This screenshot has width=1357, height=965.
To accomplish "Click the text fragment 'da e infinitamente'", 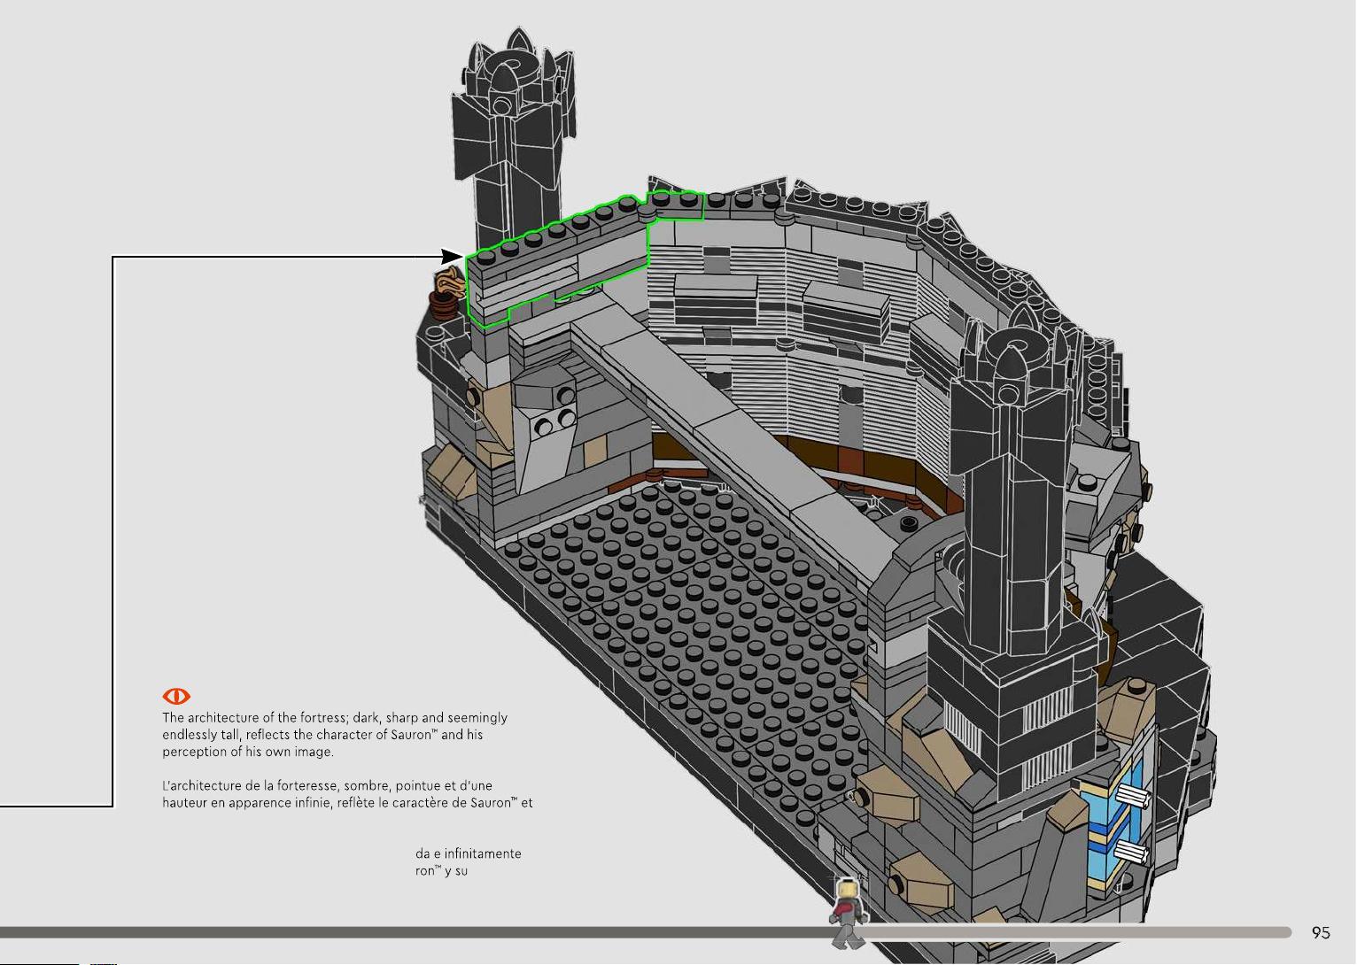I will (x=469, y=853).
